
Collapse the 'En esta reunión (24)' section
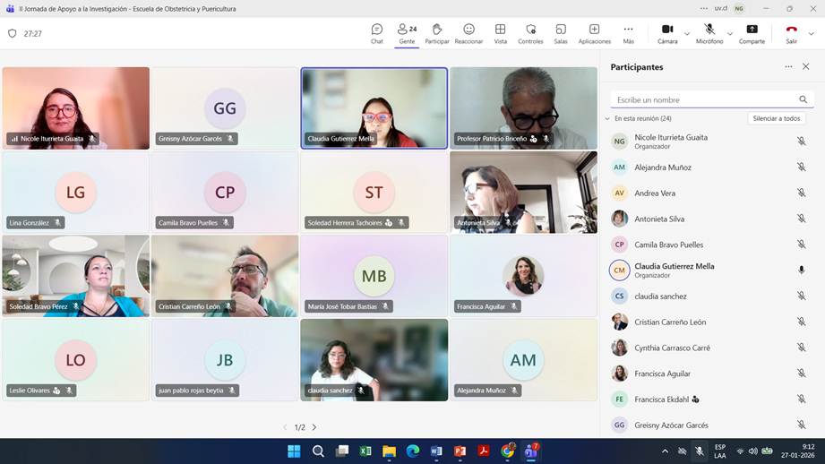[607, 118]
